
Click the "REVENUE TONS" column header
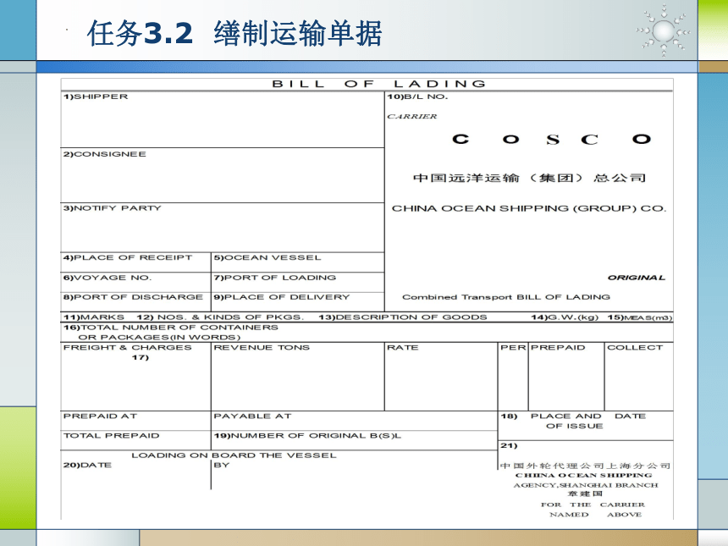[x=262, y=348]
